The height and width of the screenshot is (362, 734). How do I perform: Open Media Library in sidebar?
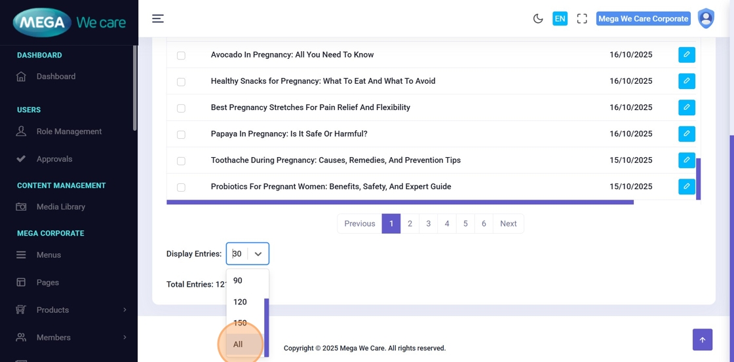61,207
